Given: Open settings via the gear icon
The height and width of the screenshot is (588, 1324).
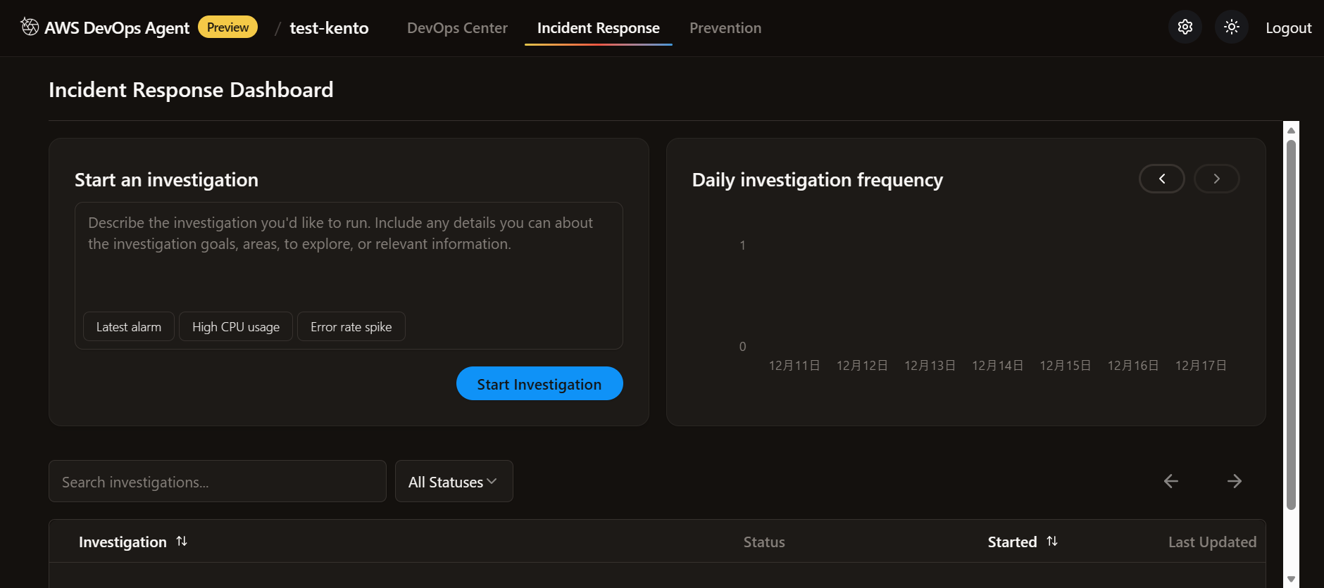Looking at the screenshot, I should click(1185, 27).
